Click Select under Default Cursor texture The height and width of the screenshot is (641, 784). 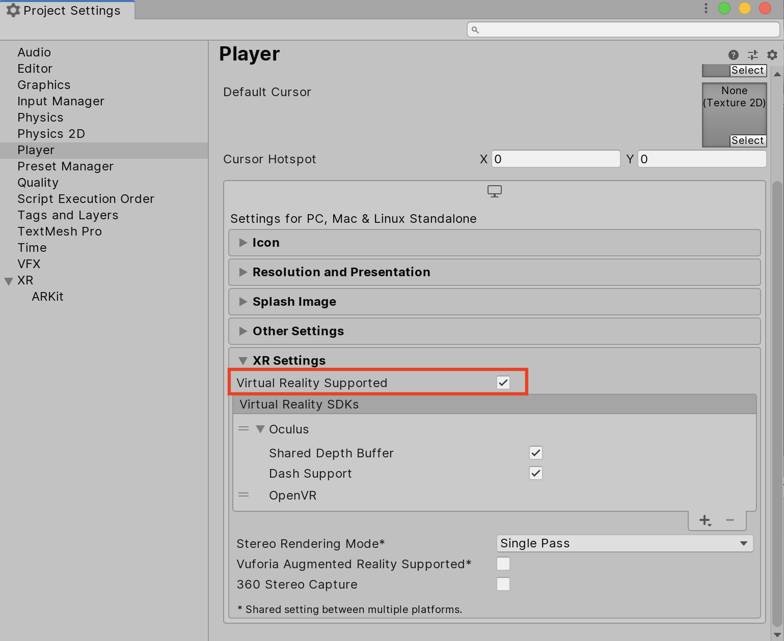748,140
